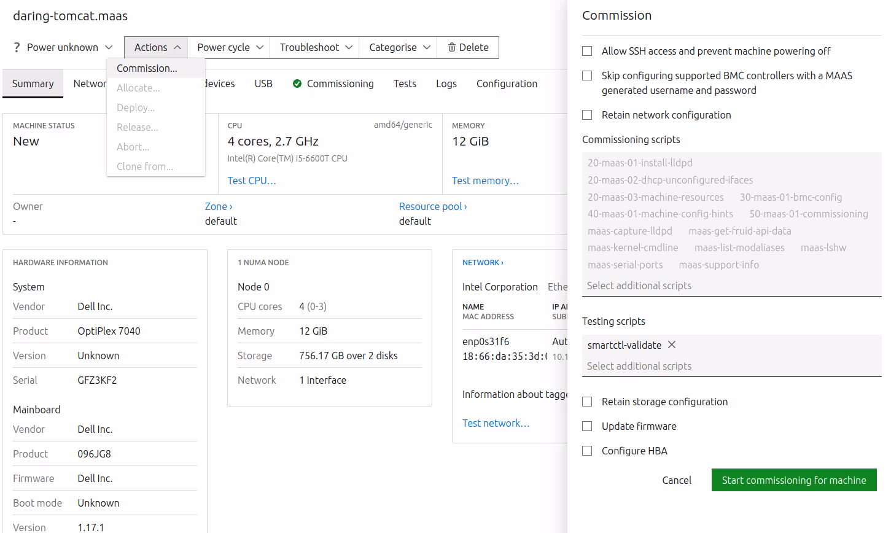This screenshot has height=533, width=891.
Task: Click the green Commissioning status checkmark icon
Action: (x=297, y=84)
